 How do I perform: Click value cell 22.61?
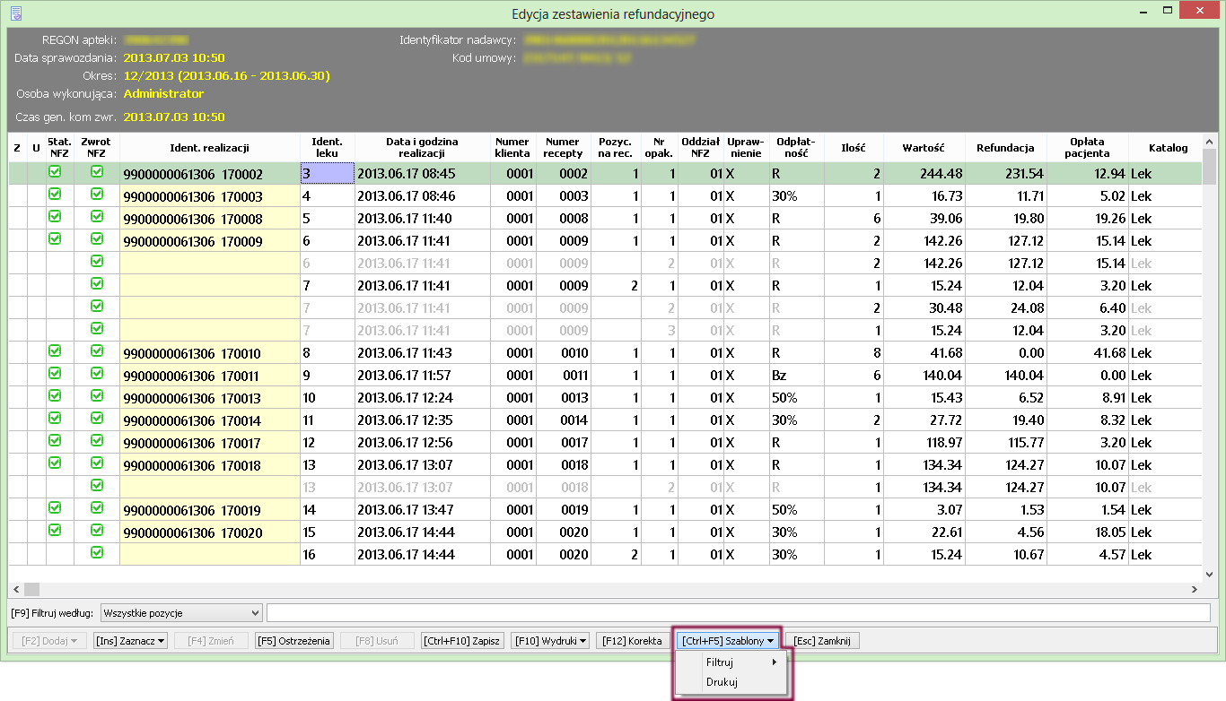click(x=924, y=532)
